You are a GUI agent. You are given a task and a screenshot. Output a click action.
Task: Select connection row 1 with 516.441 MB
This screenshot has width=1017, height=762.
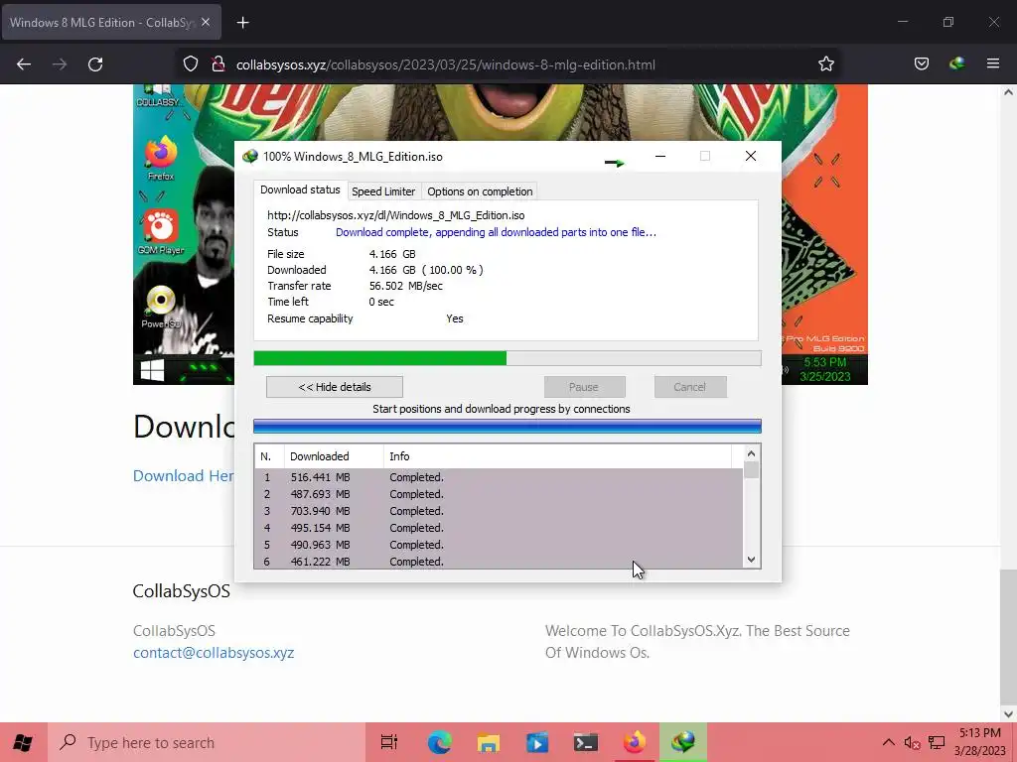click(x=499, y=477)
